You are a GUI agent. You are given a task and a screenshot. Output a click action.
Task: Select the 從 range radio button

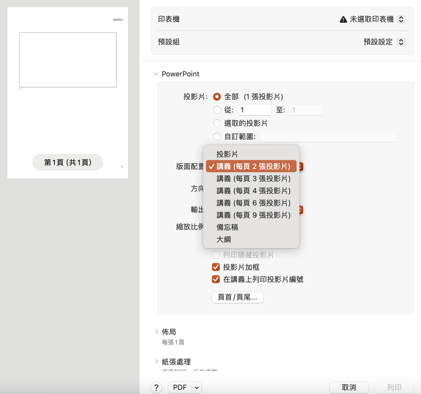[x=217, y=110]
